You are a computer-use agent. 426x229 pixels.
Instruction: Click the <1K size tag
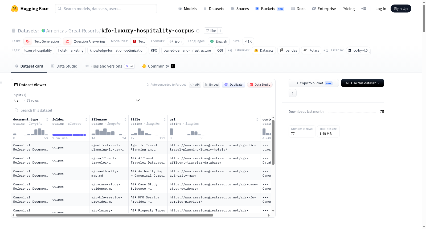248,41
